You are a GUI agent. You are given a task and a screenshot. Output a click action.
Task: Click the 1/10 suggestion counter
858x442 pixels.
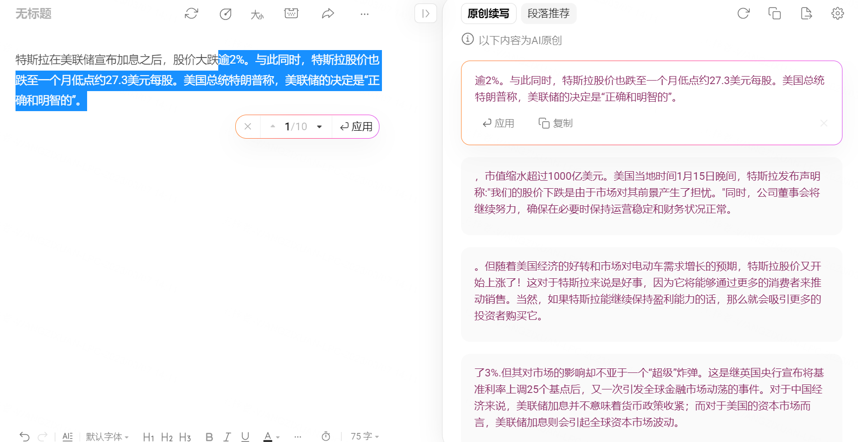[296, 127]
